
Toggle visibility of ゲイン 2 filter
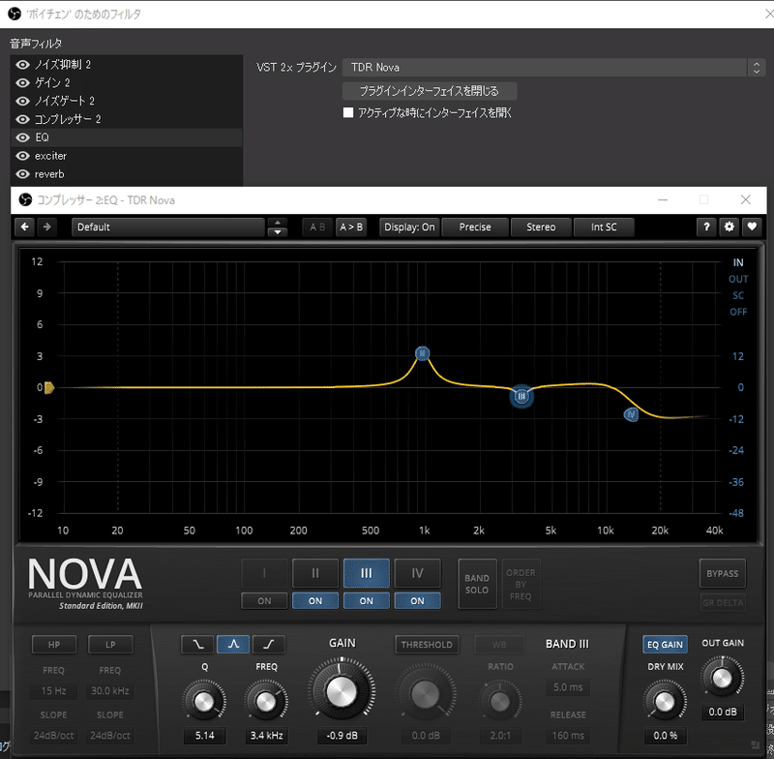tap(22, 83)
